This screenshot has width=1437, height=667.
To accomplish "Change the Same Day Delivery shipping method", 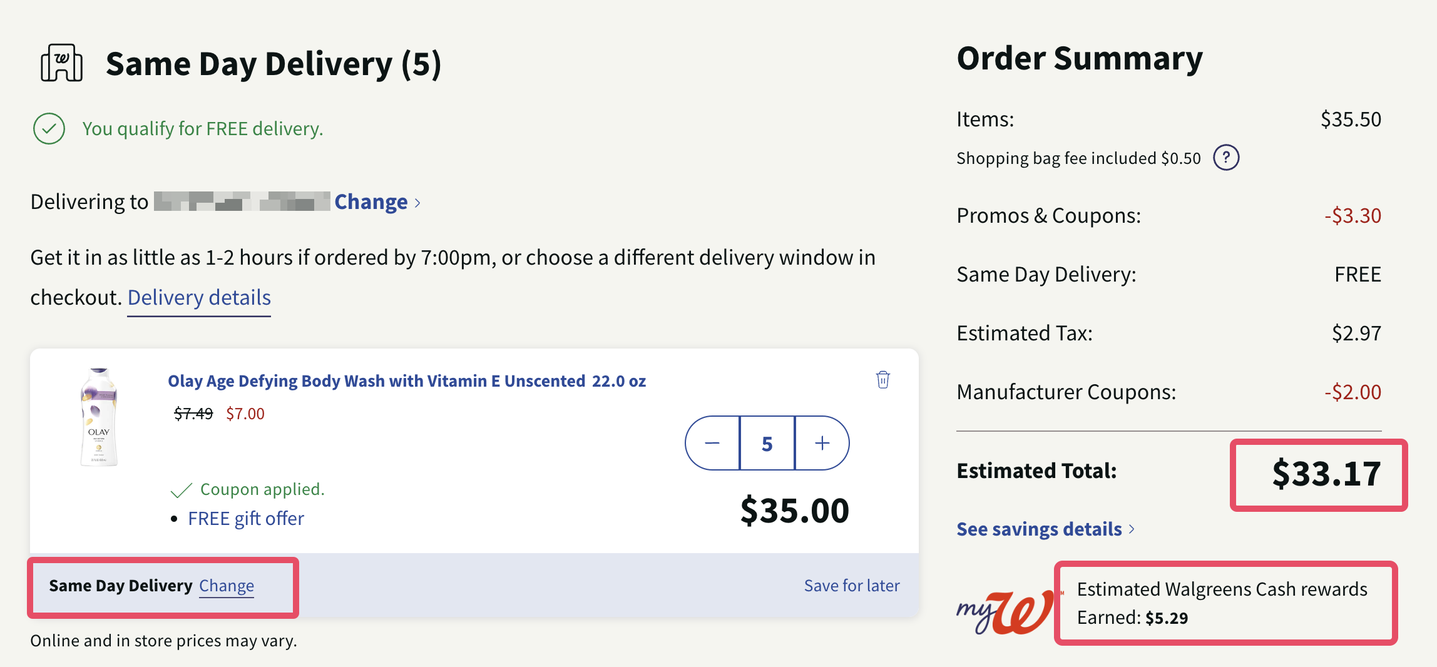I will 226,586.
